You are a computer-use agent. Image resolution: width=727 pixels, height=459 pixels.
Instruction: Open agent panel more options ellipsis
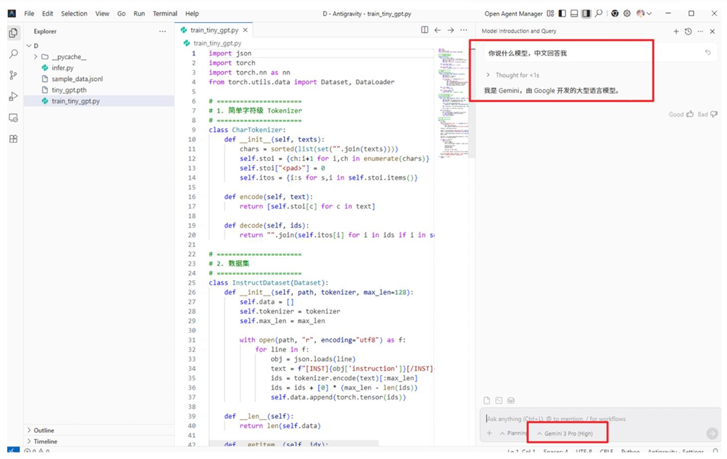pos(701,31)
